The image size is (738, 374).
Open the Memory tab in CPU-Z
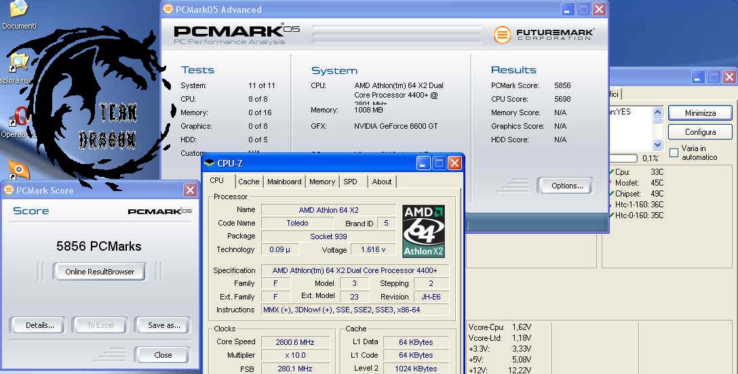point(322,182)
